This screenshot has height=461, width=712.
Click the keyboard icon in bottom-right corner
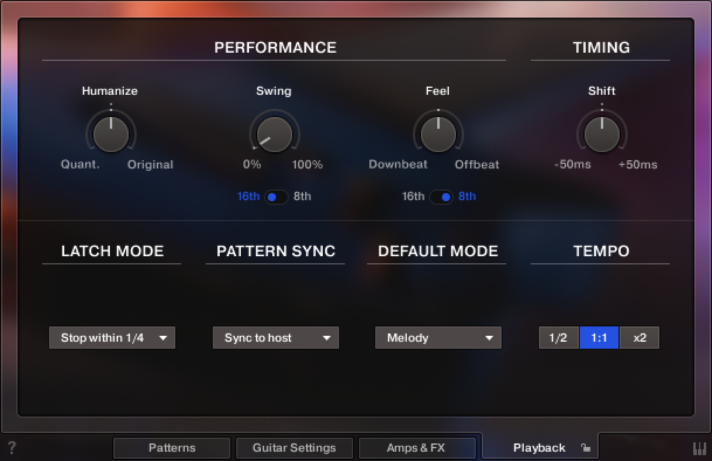[699, 448]
